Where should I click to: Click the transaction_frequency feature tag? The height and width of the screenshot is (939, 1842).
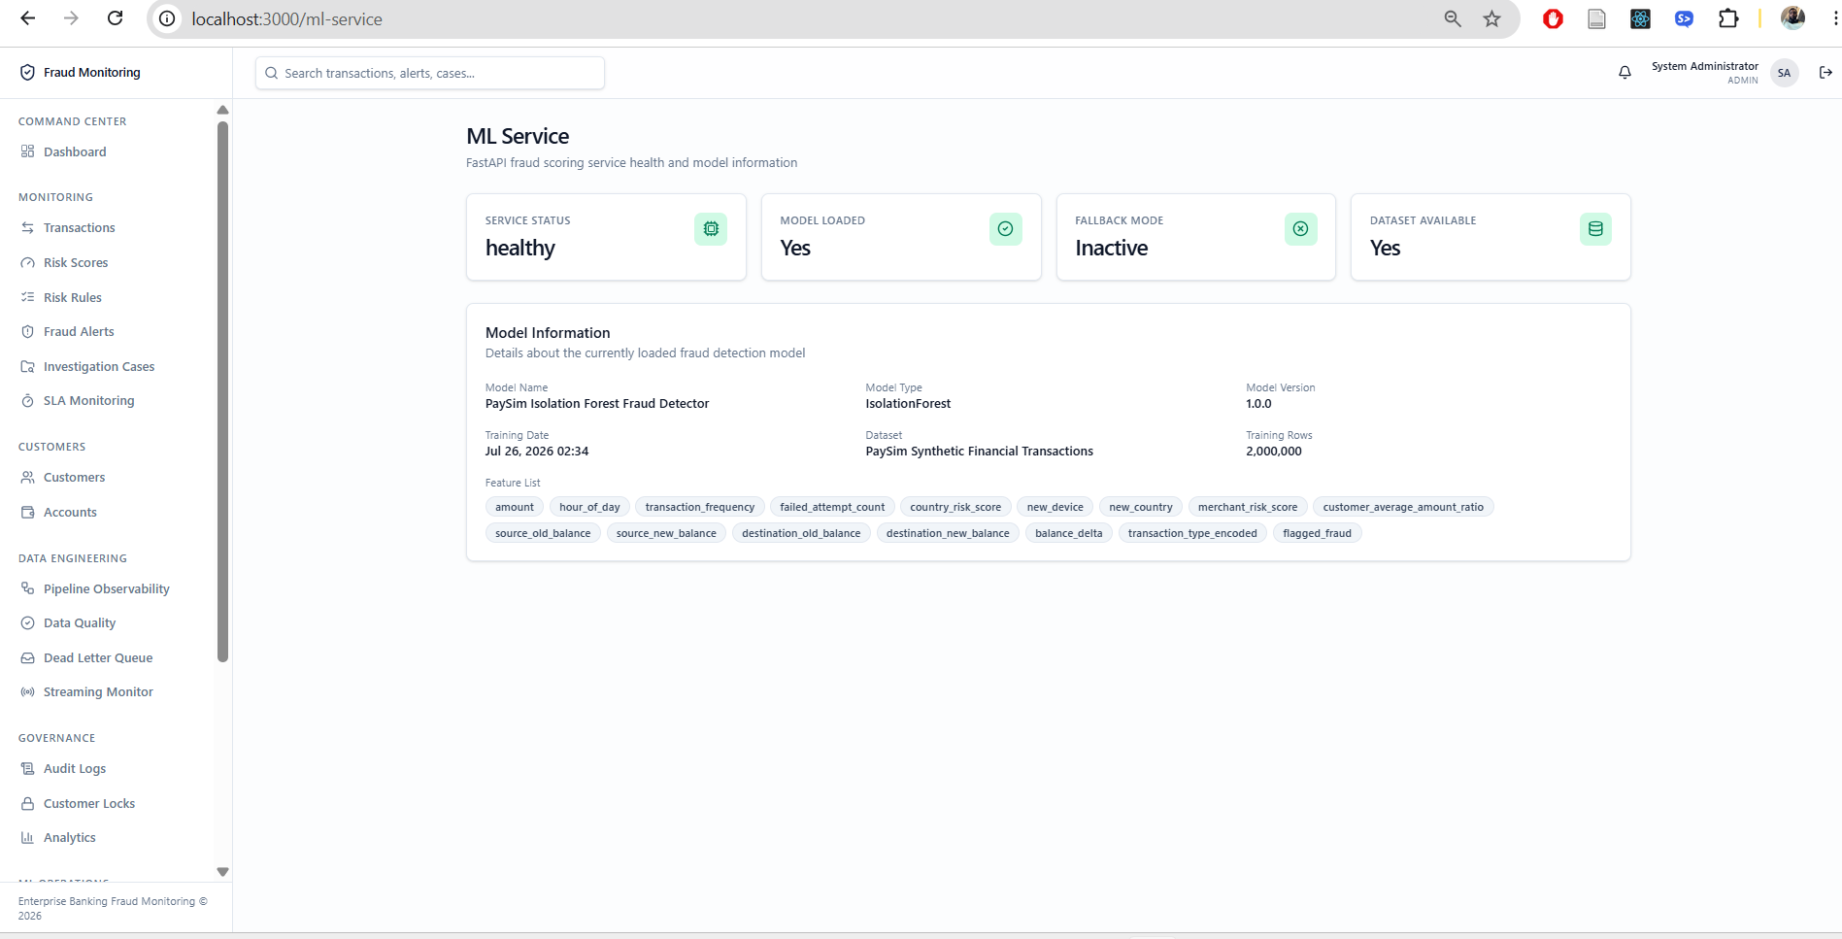[700, 507]
